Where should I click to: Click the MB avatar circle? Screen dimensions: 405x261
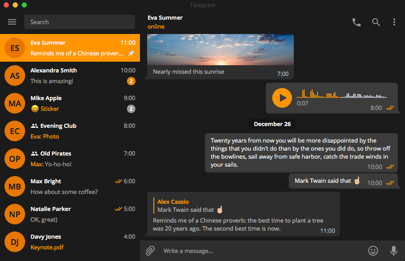(15, 187)
